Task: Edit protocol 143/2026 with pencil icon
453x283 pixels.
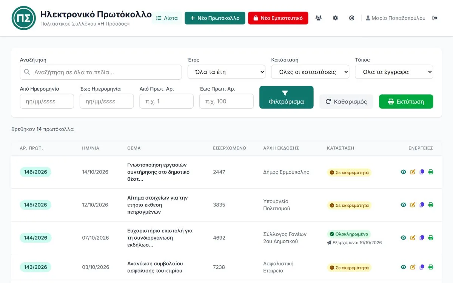Action: (413, 267)
